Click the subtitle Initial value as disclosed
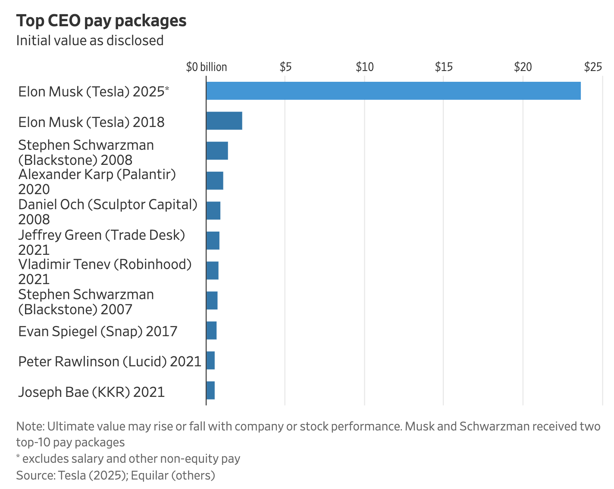Image resolution: width=614 pixels, height=489 pixels. [90, 40]
